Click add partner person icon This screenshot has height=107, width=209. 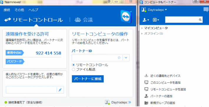(146, 96)
